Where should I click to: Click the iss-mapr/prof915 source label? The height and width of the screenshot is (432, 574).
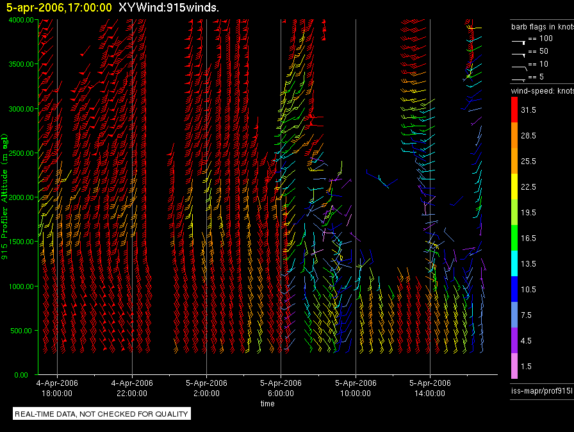[541, 390]
